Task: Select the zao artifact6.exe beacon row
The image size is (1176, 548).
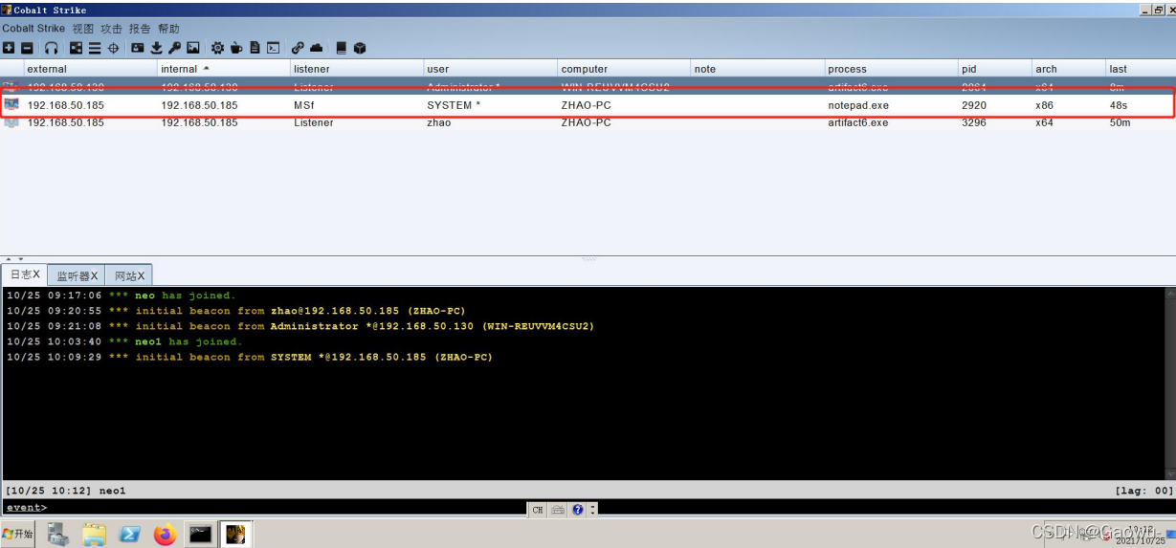Action: coord(588,122)
